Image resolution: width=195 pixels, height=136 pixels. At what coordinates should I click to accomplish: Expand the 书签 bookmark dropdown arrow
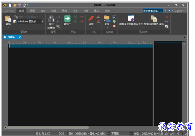[x=91, y=27]
